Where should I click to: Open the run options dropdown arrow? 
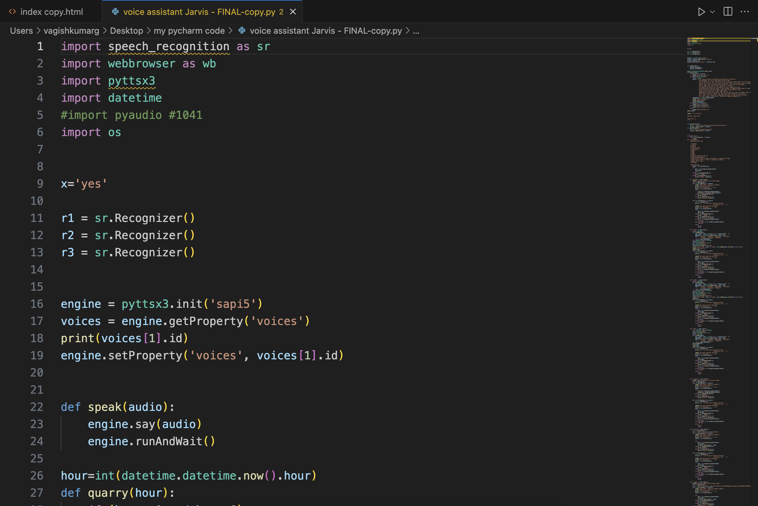click(x=712, y=12)
